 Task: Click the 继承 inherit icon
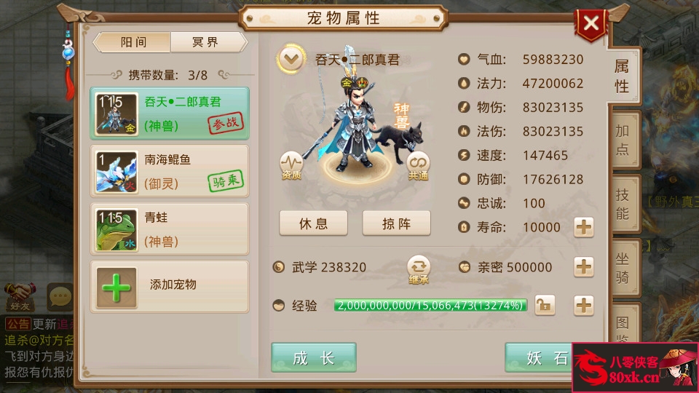418,269
